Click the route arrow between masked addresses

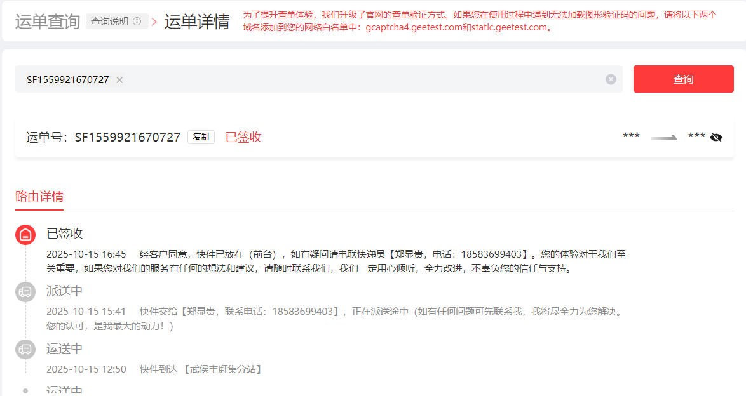coord(664,137)
